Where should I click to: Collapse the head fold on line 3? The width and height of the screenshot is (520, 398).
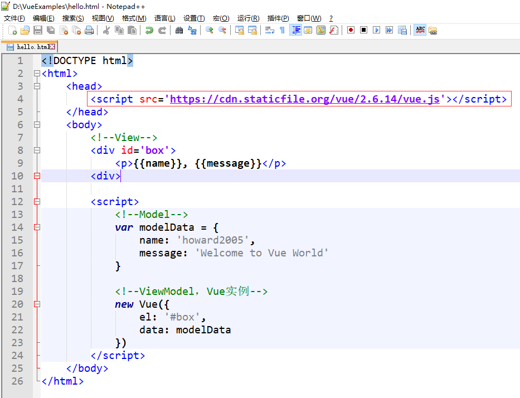click(x=37, y=86)
